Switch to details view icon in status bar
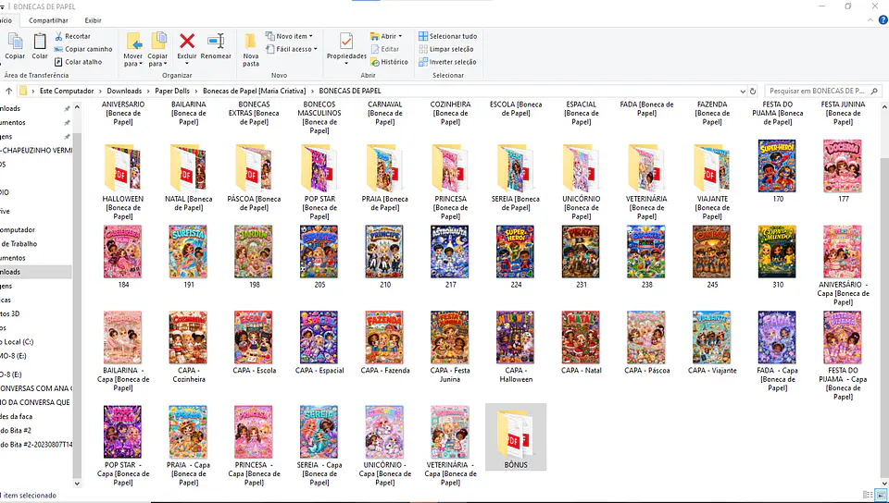889x503 pixels. [x=868, y=495]
